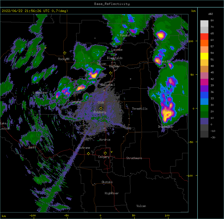Click the Didsbury label
The image size is (224, 219).
[x=100, y=112]
